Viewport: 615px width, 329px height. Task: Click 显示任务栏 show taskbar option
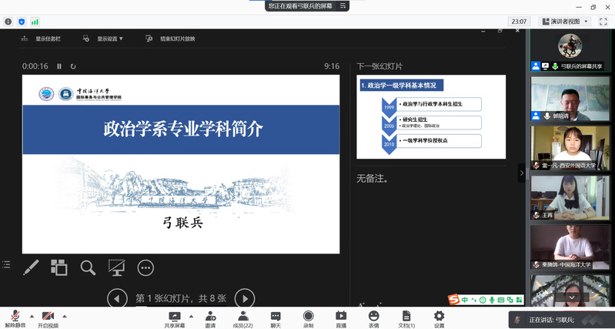coord(42,39)
